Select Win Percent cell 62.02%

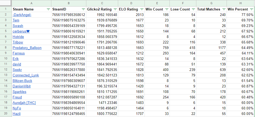(241, 75)
